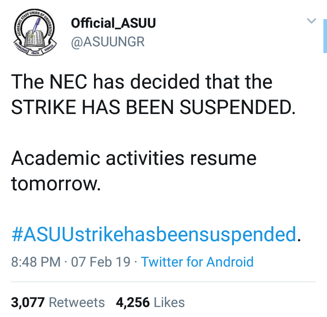Viewport: 327px width, 317px height.
Task: Click the 8:48 PM timestamp
Action: click(x=35, y=262)
